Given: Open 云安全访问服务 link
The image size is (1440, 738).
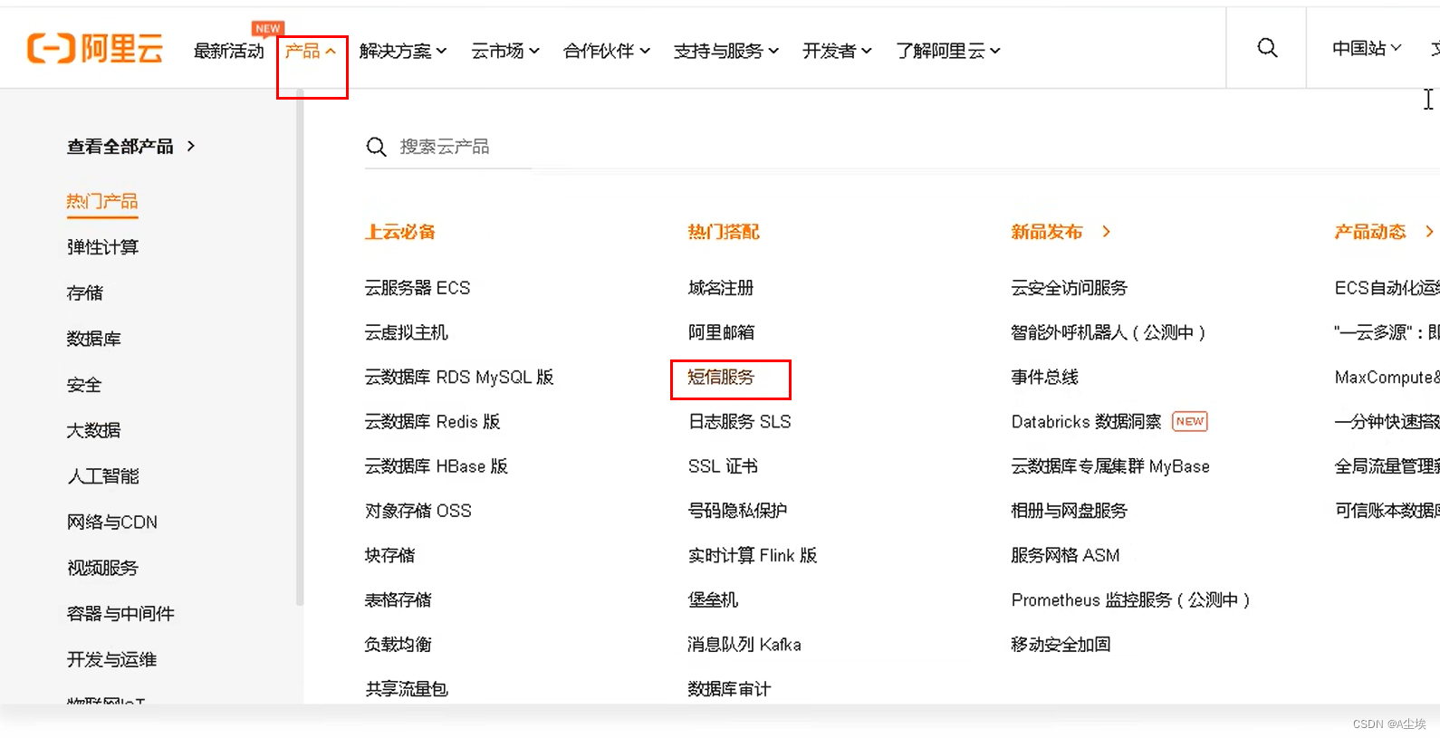Looking at the screenshot, I should pos(1069,288).
